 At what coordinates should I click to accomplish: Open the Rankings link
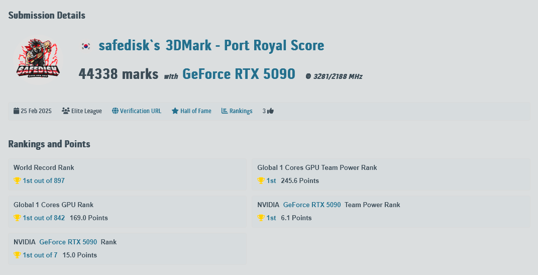(x=241, y=111)
